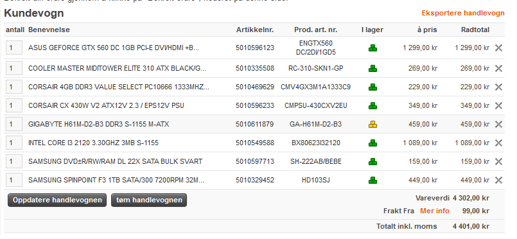The image size is (517, 239).
Task: Delete Corsair 4GB DDR3 item
Action: (498, 87)
